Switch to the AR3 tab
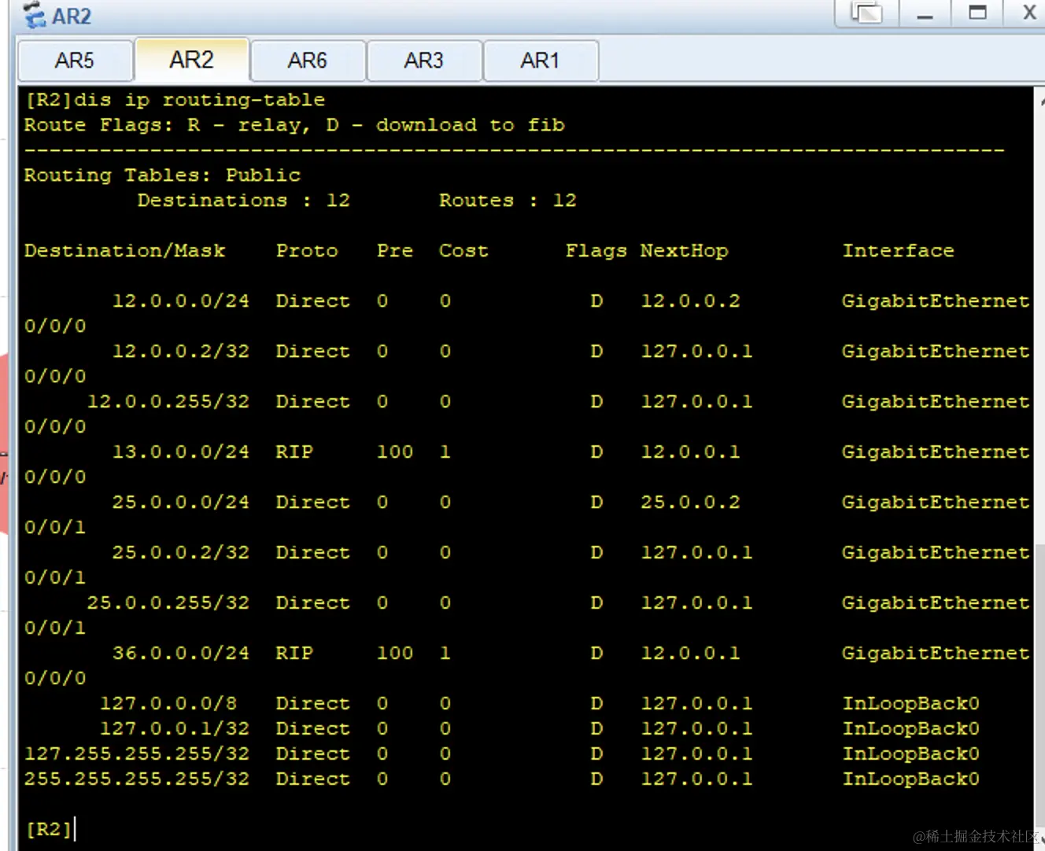Screen dimensions: 1045x851 click(x=423, y=61)
